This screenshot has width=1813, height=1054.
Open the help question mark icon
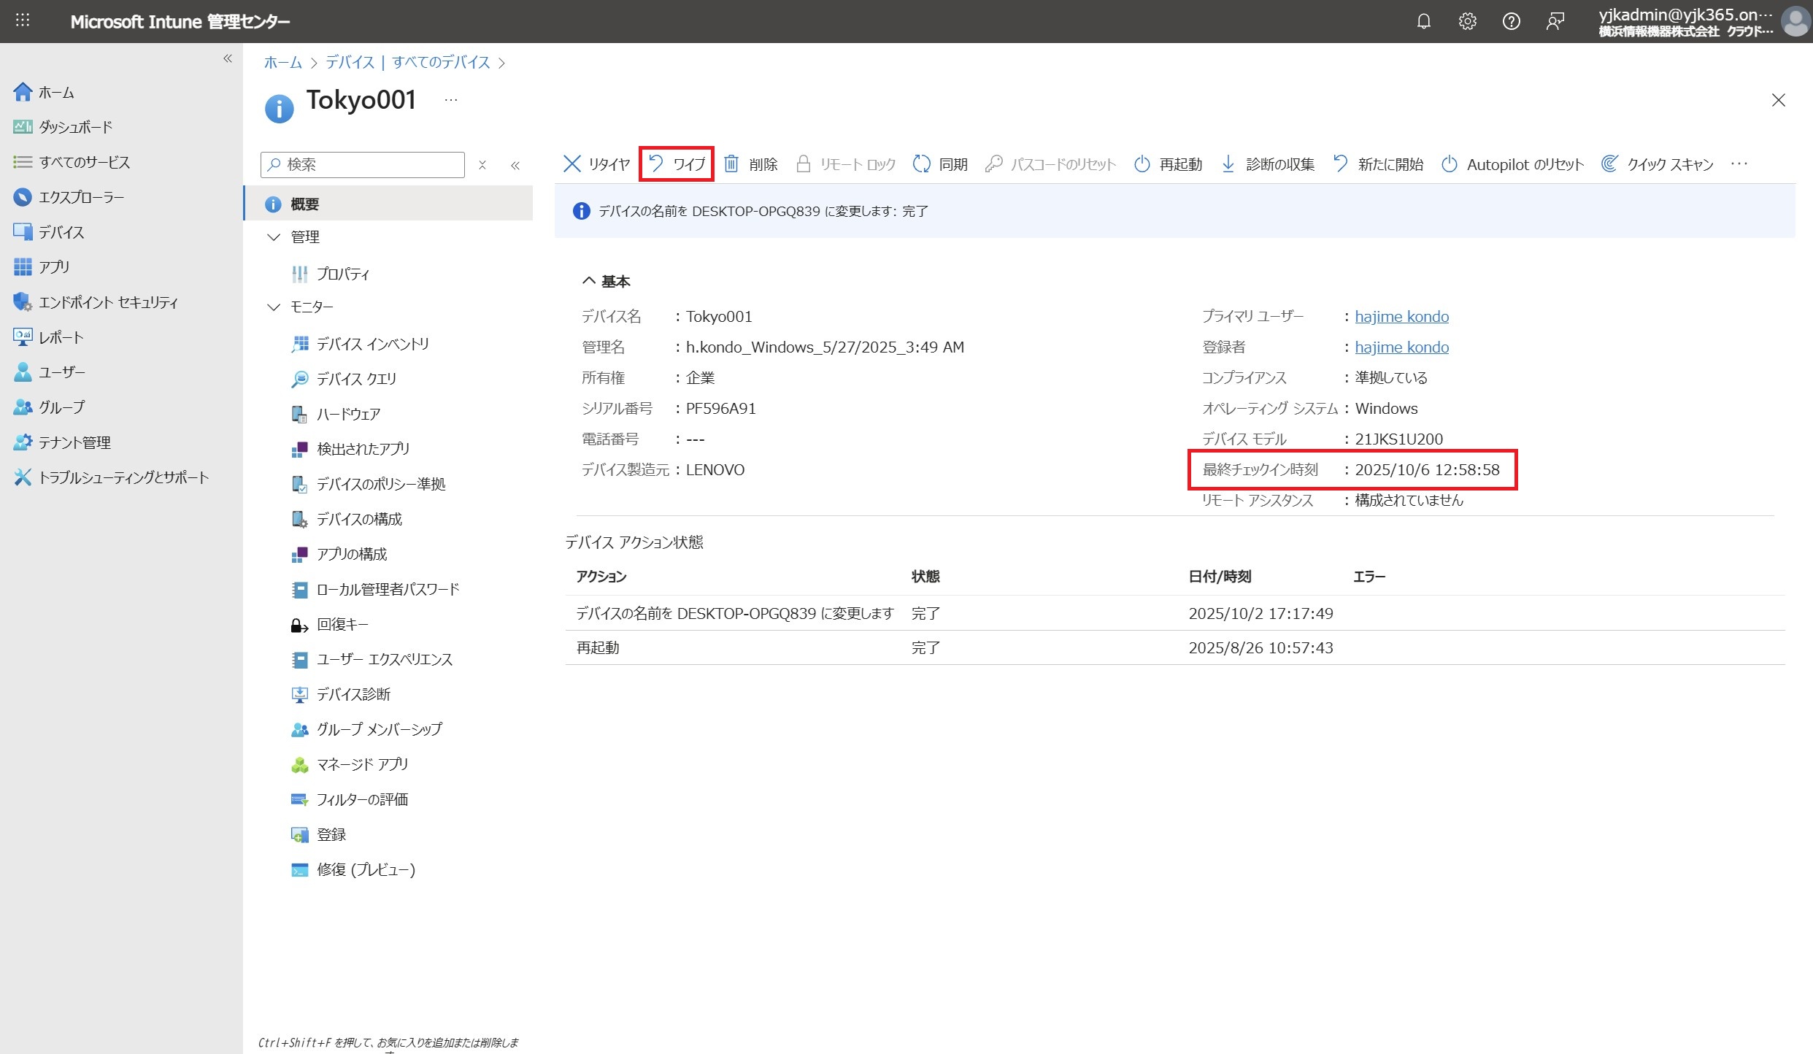(1511, 21)
